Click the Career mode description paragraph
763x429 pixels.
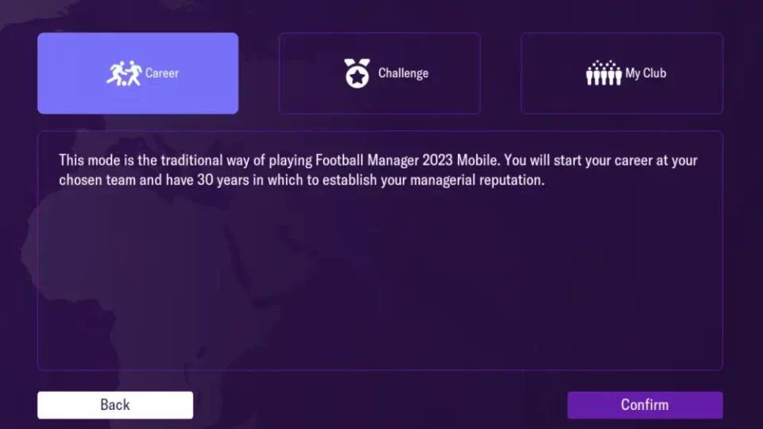[x=378, y=170]
